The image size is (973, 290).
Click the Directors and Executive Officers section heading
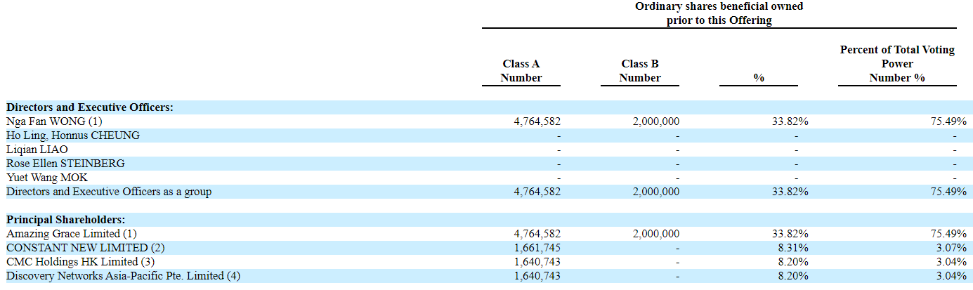90,107
